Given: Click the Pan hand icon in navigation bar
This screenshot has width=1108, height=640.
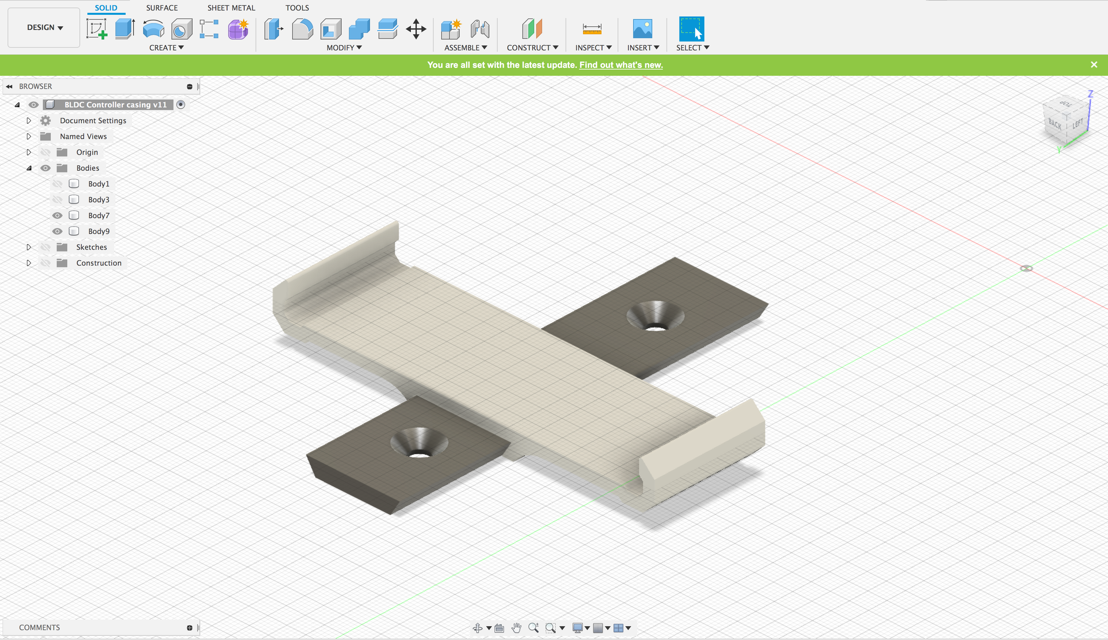Looking at the screenshot, I should tap(516, 628).
